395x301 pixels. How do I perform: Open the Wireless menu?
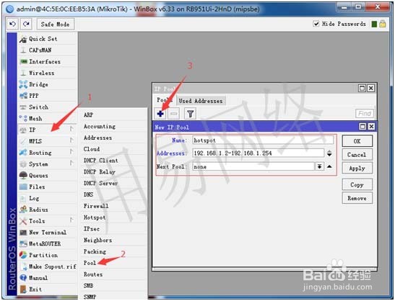[48, 73]
